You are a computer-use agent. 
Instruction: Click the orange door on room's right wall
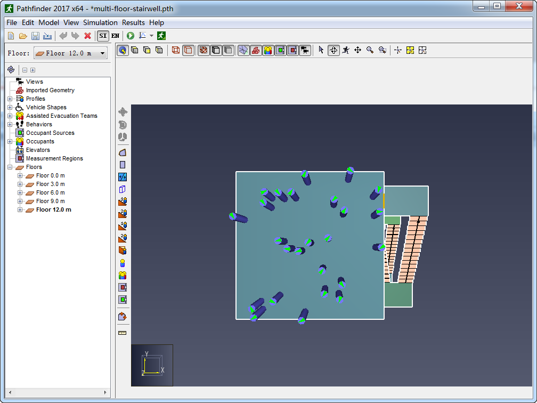[x=384, y=201]
